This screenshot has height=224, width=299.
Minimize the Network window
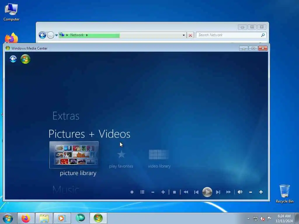pyautogui.click(x=242, y=27)
